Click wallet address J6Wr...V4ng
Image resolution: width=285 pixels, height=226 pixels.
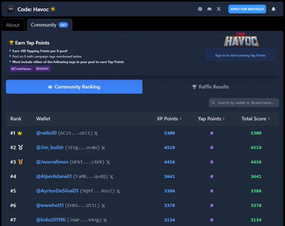click(x=84, y=220)
